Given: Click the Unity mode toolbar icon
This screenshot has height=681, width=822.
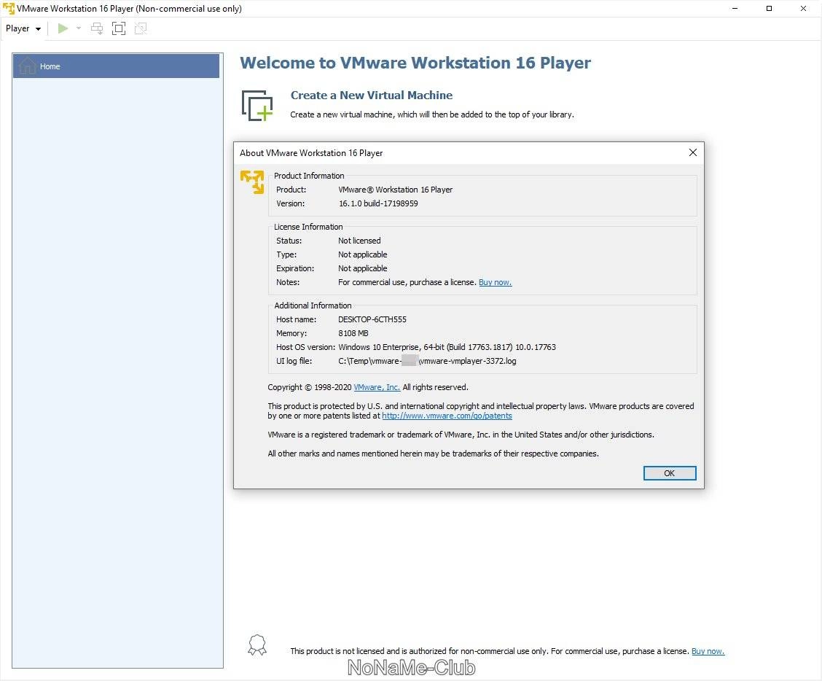Looking at the screenshot, I should click(141, 28).
